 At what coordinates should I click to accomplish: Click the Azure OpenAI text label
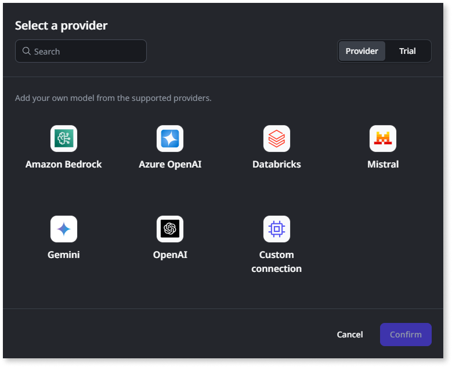170,164
